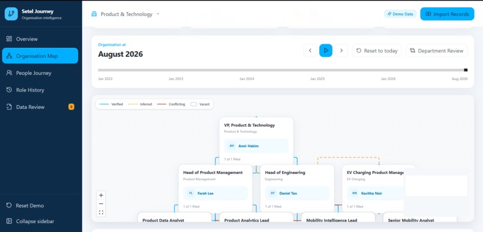Click the August 2026 heading
Viewport: 483px width, 232px height.
pyautogui.click(x=120, y=54)
